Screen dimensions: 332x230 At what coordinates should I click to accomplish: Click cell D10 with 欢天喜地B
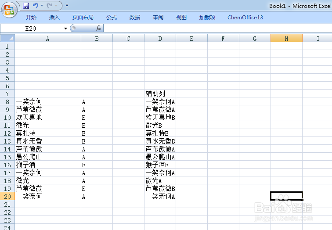[x=160, y=118]
